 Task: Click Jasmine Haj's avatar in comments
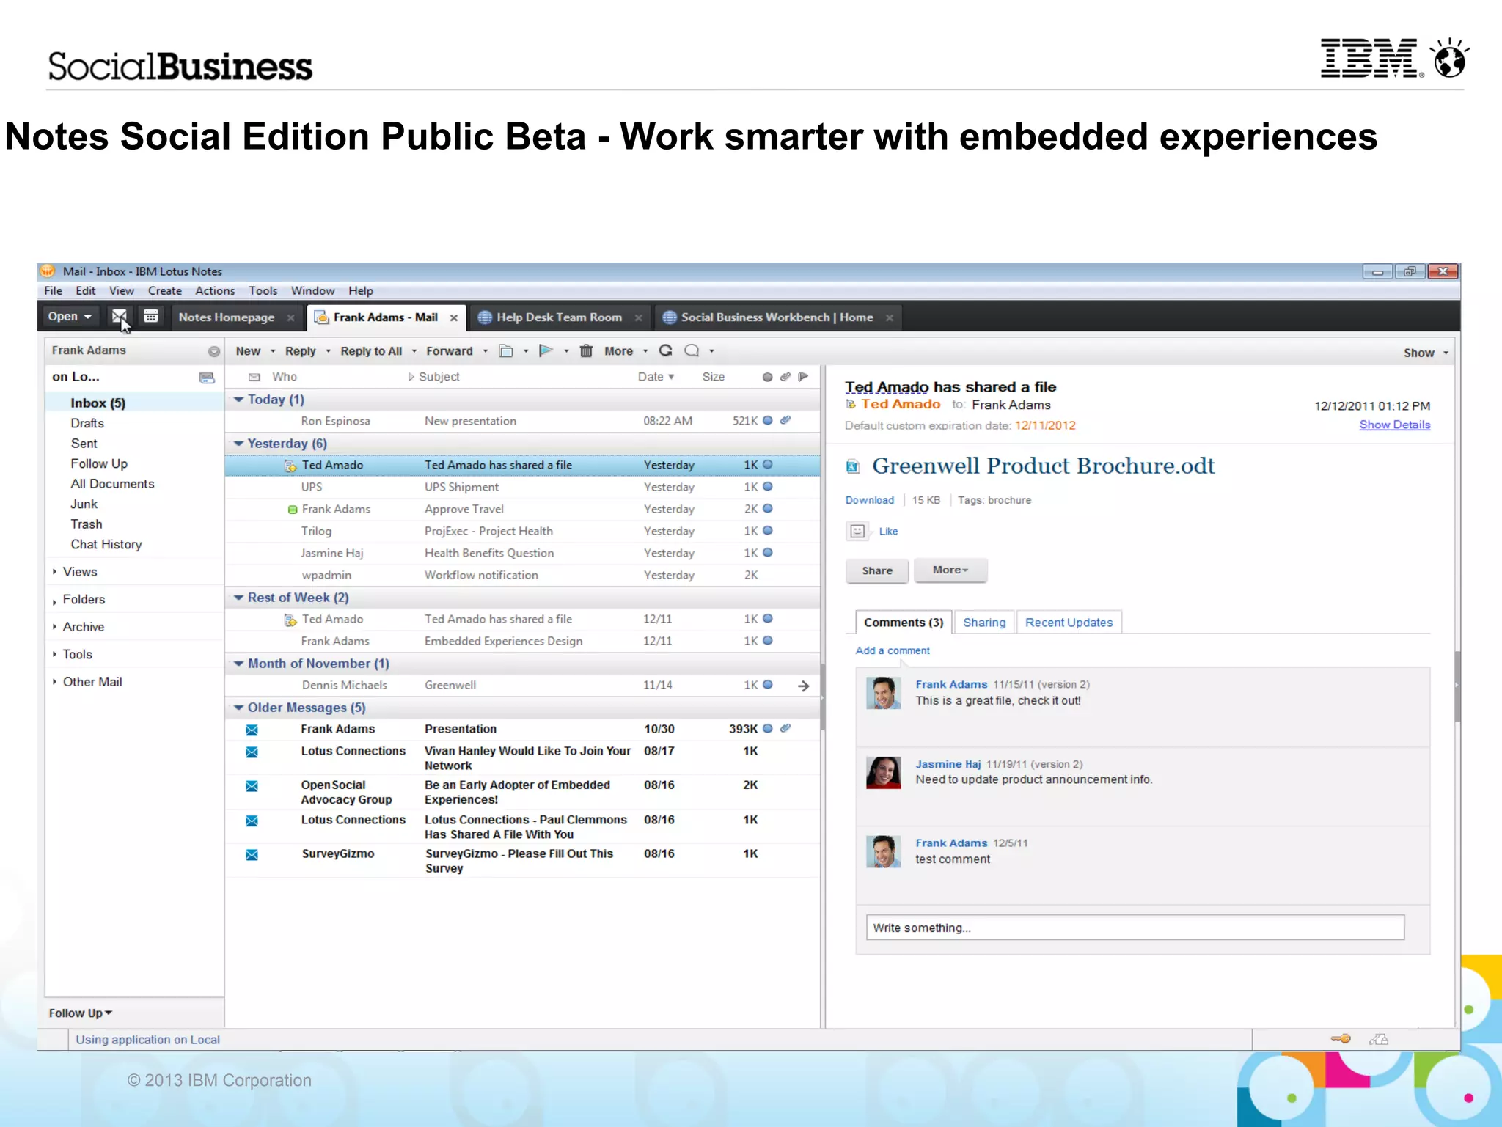pos(884,773)
